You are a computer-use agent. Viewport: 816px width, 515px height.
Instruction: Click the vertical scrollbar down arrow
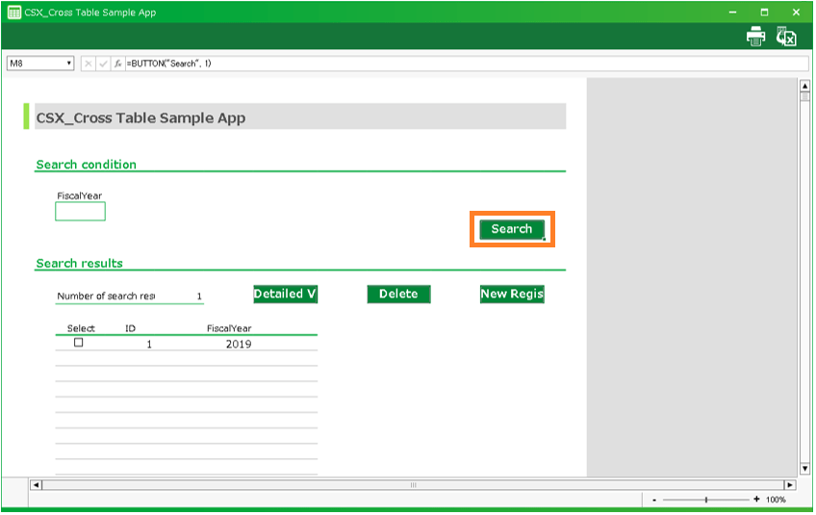[x=805, y=469]
